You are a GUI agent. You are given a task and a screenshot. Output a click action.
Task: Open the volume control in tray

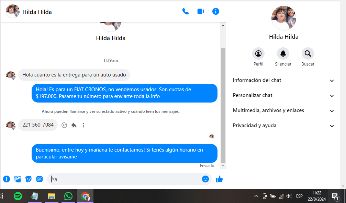pos(289,196)
